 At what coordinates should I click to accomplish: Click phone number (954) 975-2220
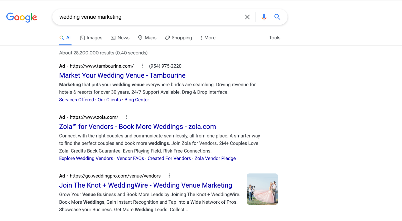(165, 66)
